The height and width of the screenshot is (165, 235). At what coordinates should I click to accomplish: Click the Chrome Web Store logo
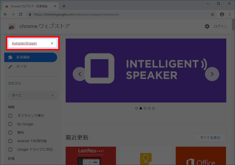pyautogui.click(x=12, y=26)
